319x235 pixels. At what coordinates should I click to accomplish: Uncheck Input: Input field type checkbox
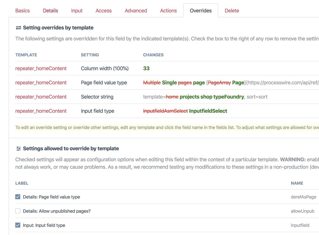click(x=18, y=225)
